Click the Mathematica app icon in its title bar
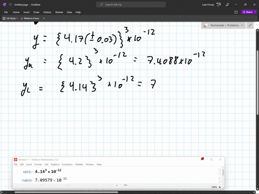The height and width of the screenshot is (194, 259). coord(16,160)
